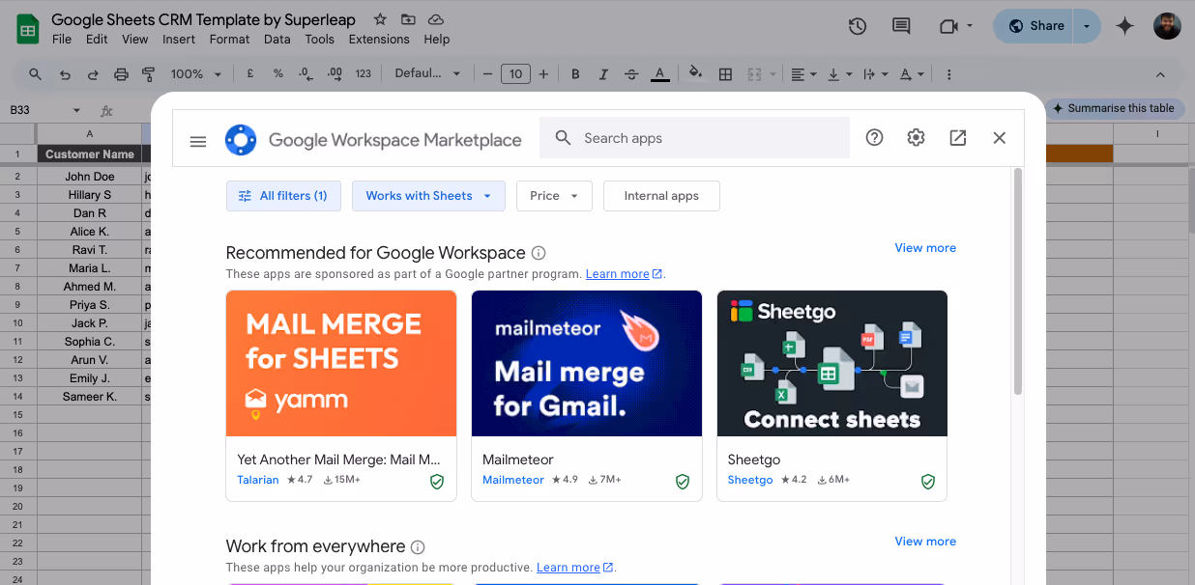Toggle Bold formatting

pos(575,74)
